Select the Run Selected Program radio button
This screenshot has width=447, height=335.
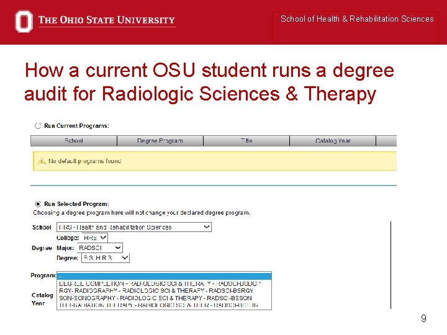[x=38, y=204]
